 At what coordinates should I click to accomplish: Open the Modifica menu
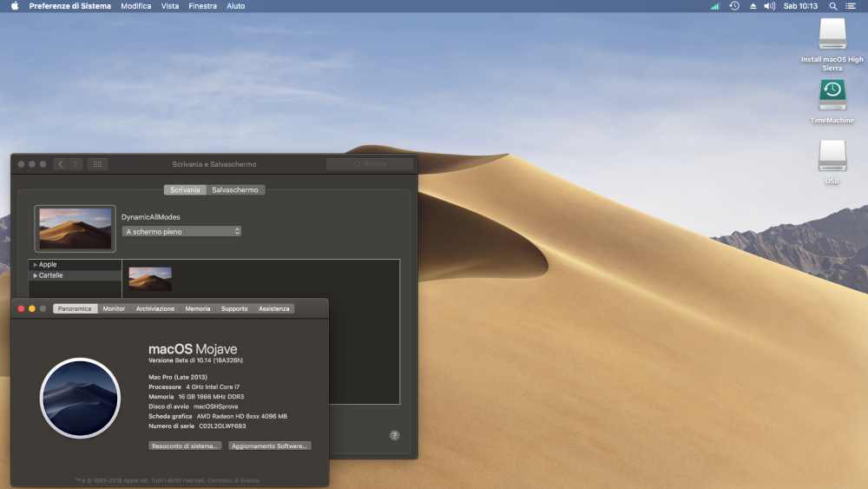[x=136, y=6]
